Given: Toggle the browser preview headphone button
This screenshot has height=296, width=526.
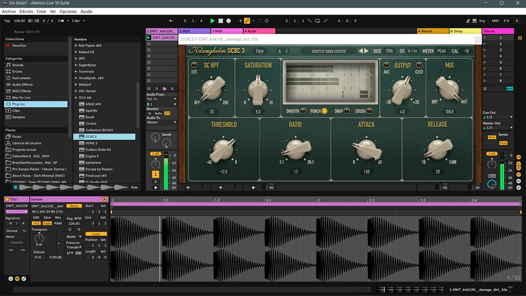Looking at the screenshot, I should (16, 187).
